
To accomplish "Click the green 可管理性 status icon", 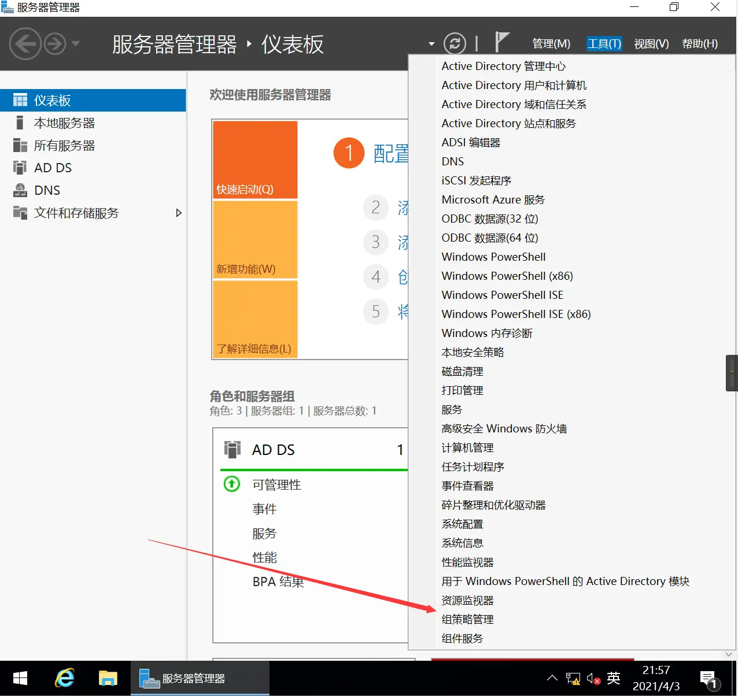I will [232, 483].
